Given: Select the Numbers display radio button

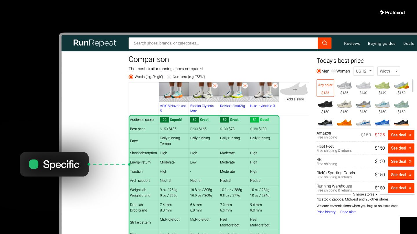Looking at the screenshot, I should click(x=169, y=77).
